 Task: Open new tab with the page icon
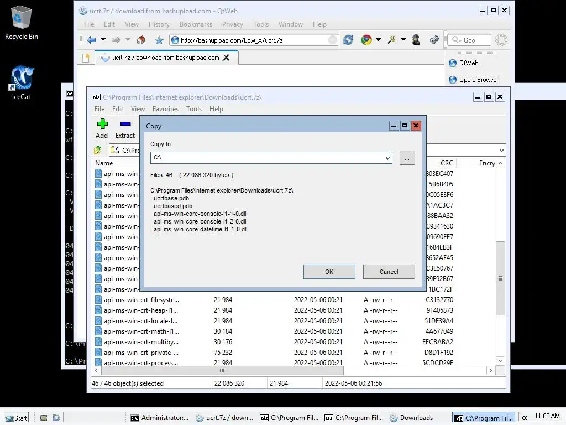86,58
